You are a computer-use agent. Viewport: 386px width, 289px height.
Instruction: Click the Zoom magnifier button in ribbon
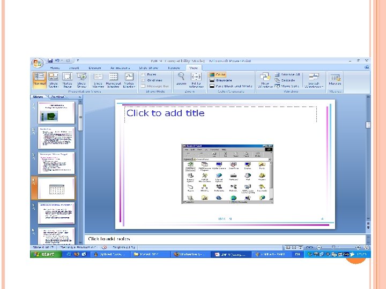coord(181,79)
